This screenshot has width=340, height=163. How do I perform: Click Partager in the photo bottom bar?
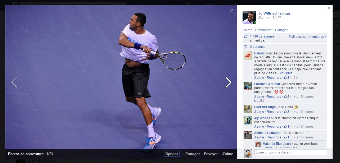[193, 154]
